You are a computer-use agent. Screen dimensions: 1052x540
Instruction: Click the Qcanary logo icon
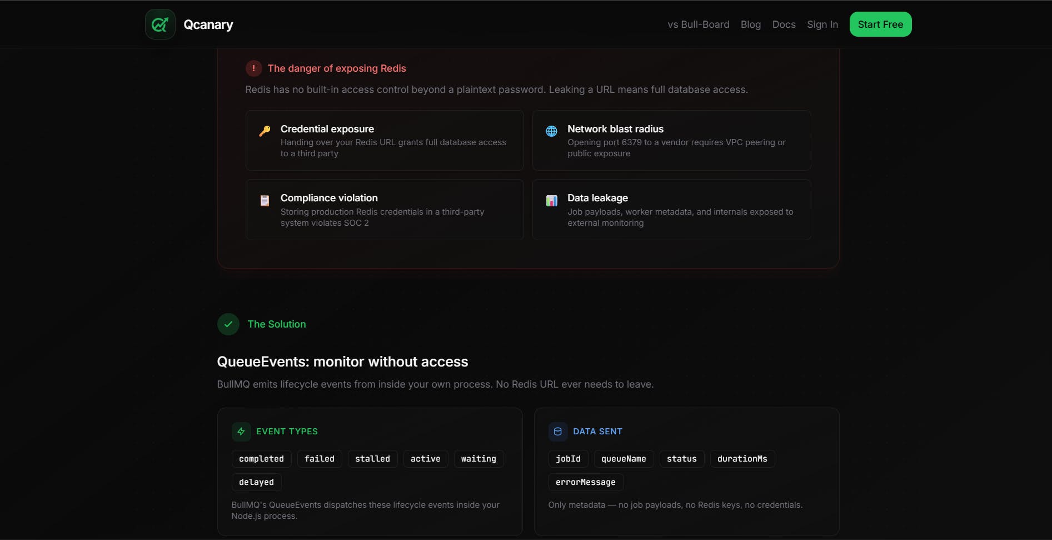click(160, 24)
